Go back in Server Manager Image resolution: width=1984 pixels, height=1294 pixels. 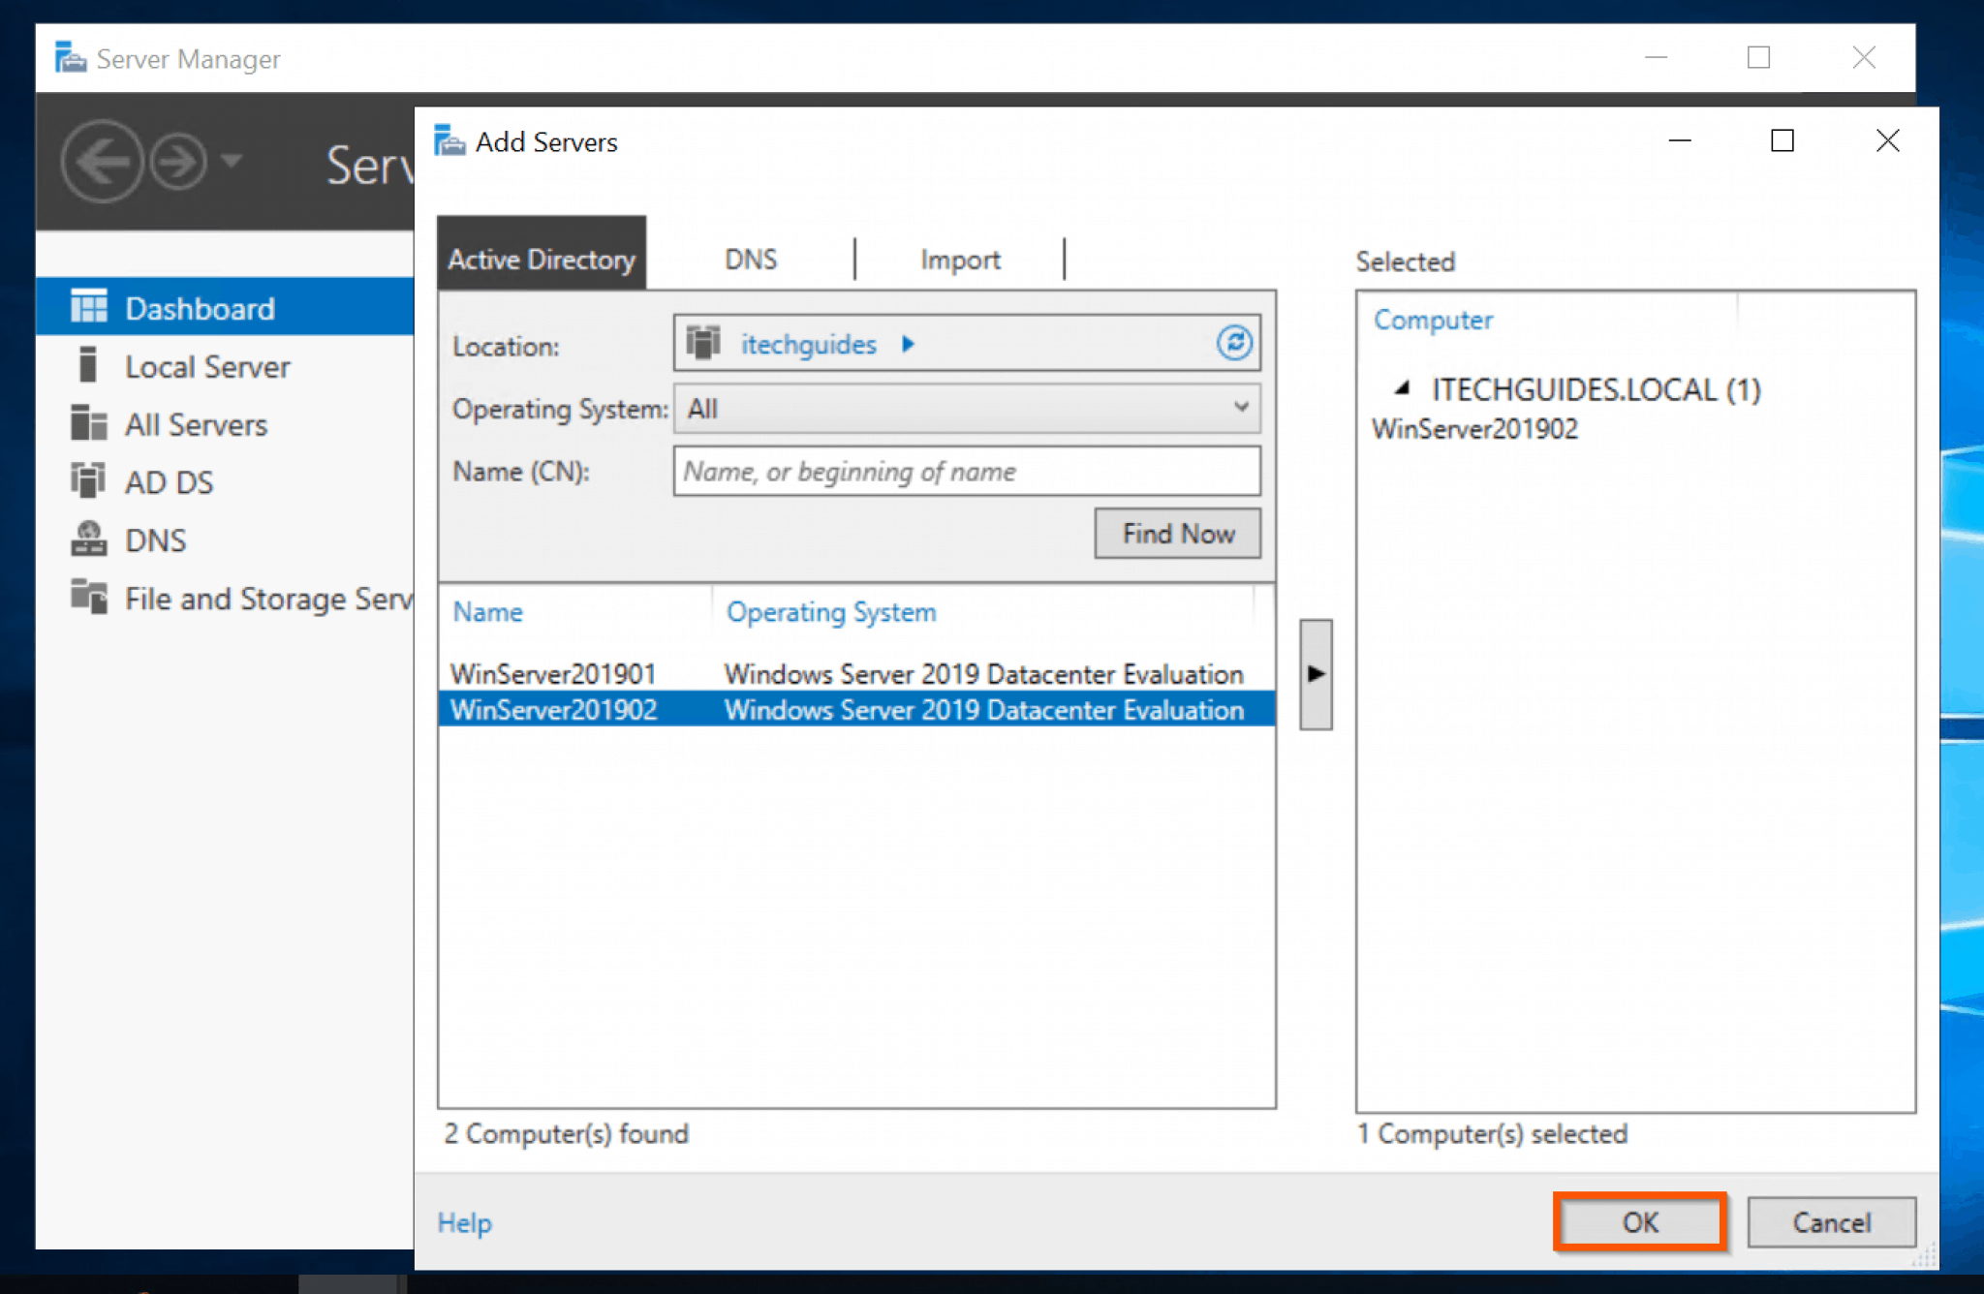tap(102, 162)
